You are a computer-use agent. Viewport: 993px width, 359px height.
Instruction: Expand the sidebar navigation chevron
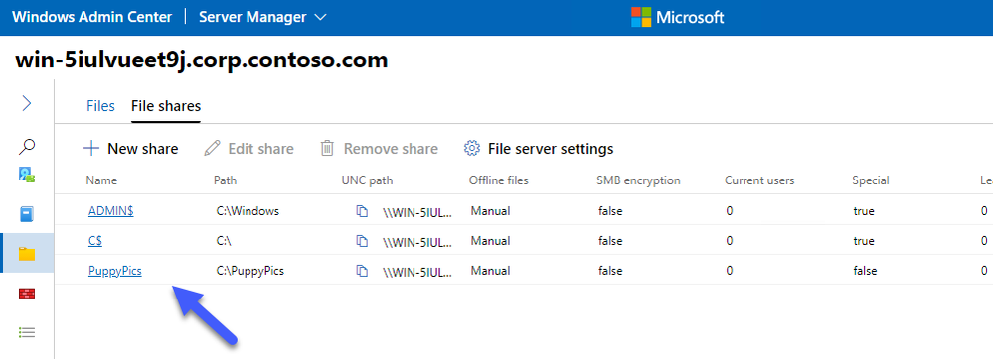pyautogui.click(x=27, y=103)
